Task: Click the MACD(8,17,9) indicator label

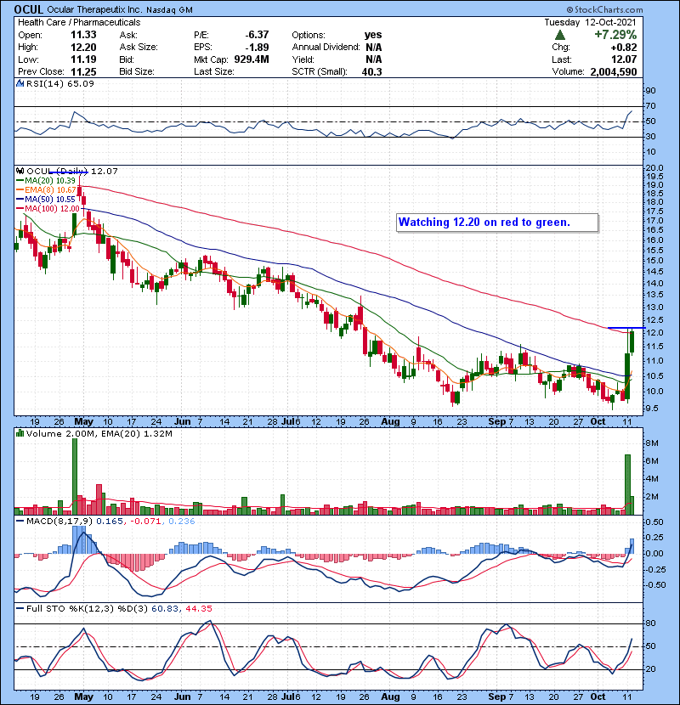Action: pos(59,522)
